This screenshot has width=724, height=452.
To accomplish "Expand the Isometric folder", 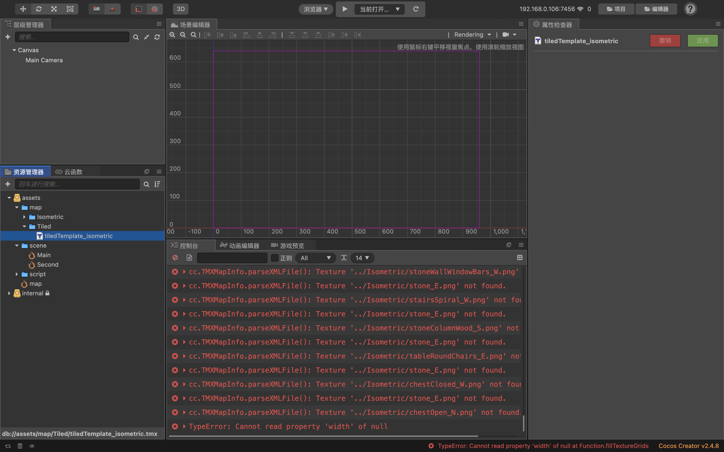I will [x=24, y=217].
